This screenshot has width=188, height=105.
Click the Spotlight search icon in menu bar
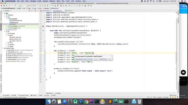(x=179, y=1)
